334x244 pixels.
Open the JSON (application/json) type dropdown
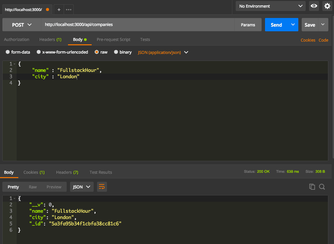pyautogui.click(x=163, y=52)
